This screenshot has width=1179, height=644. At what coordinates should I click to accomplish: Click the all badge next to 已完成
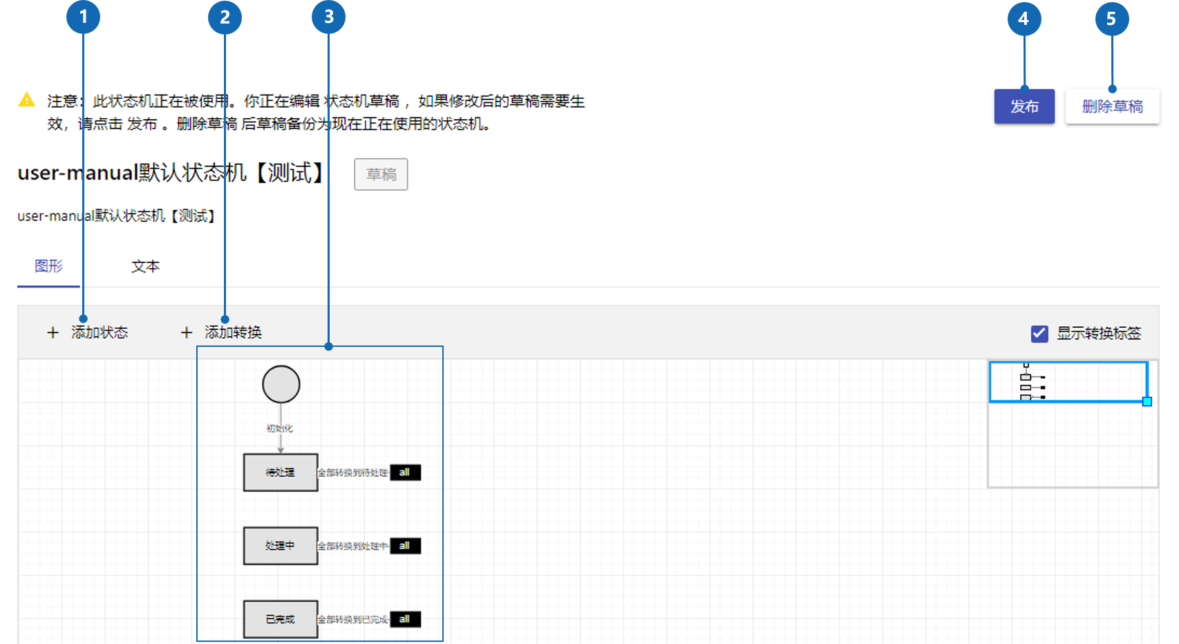coord(405,619)
